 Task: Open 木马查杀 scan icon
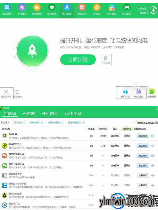tap(22, 7)
